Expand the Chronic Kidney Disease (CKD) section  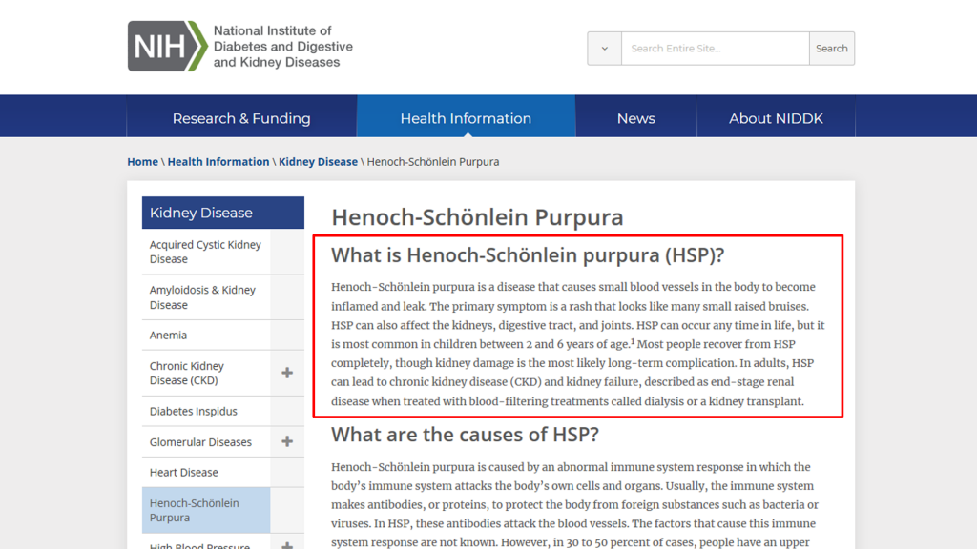pos(286,373)
